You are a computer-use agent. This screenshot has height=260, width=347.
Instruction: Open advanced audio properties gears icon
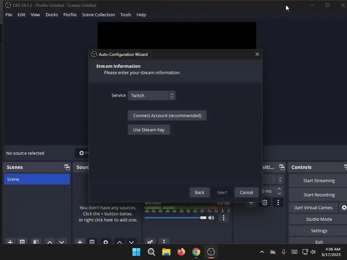pos(150,242)
